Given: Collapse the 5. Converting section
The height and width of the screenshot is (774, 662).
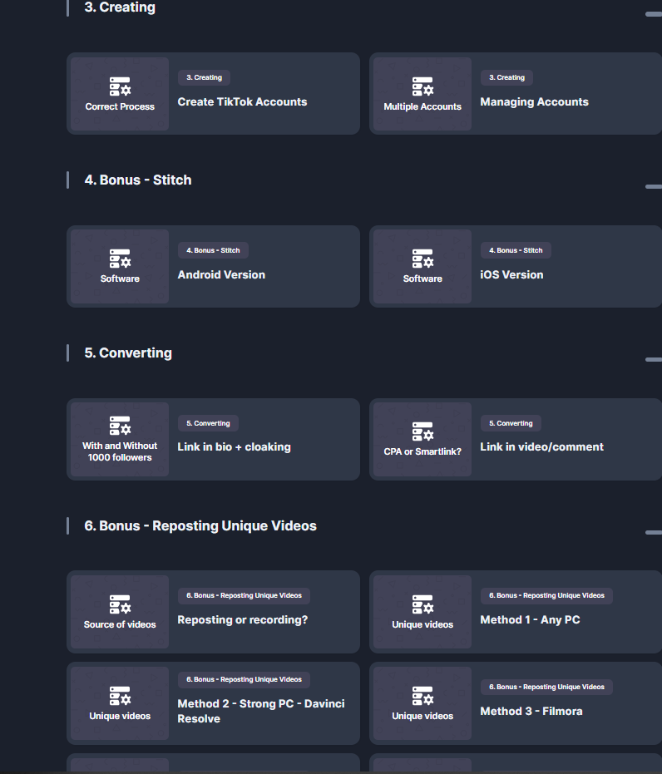Looking at the screenshot, I should click(x=654, y=359).
